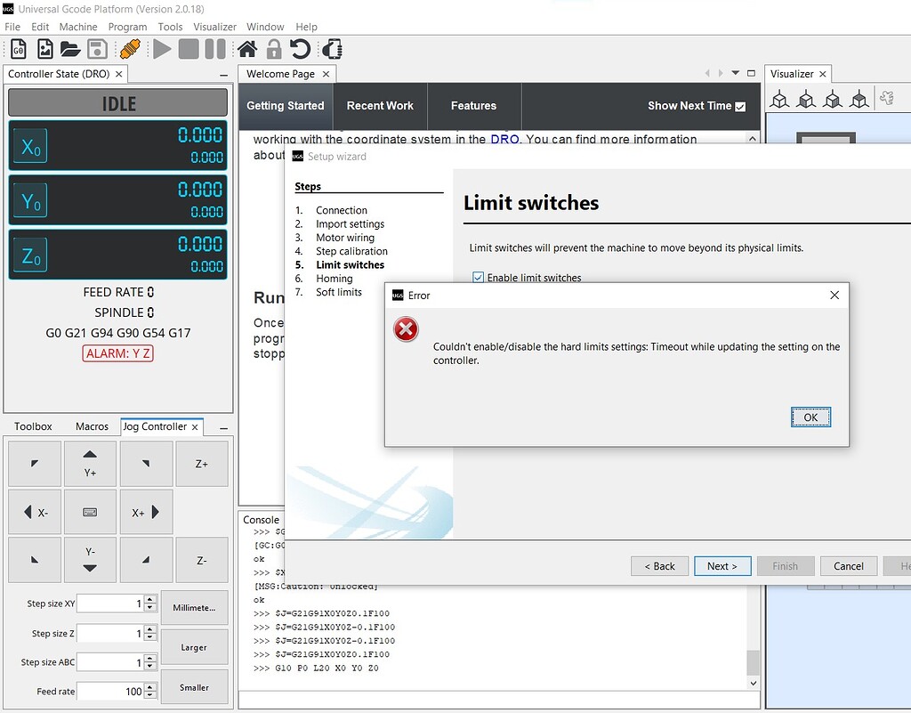911x713 pixels.
Task: Open the Welcome Page document list dropdown arrow
Action: pos(736,73)
